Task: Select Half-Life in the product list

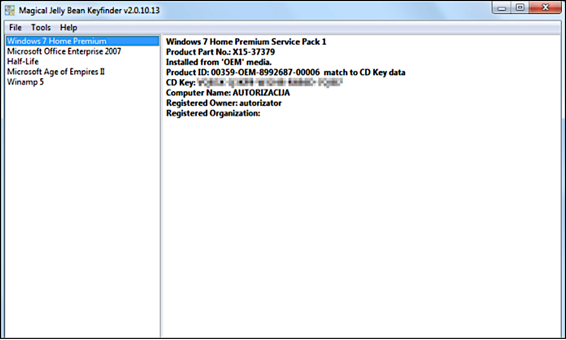Action: [23, 62]
